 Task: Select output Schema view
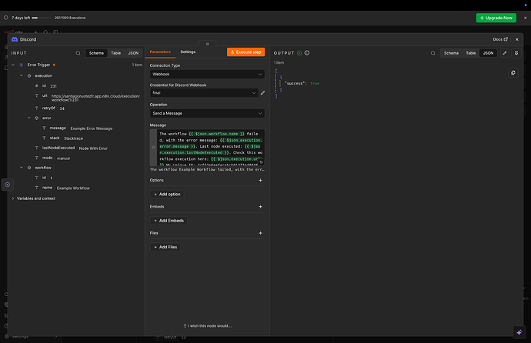click(x=451, y=53)
